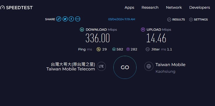The width and height of the screenshot is (215, 106).
Task: Open the result date timestamp link
Action: 122,19
